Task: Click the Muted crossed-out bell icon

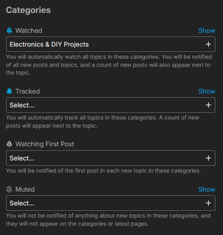Action: click(9, 189)
